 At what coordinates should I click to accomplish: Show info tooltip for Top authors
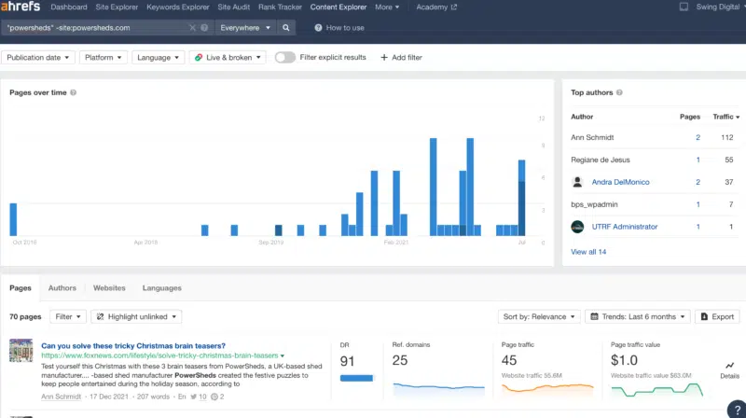point(619,92)
